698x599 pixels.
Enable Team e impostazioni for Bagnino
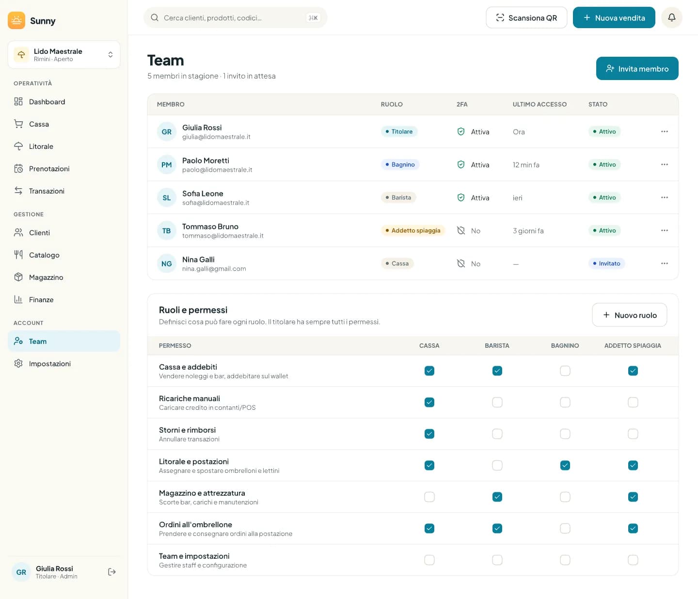point(565,560)
